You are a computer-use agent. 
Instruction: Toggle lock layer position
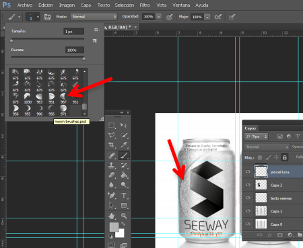[x=276, y=157]
